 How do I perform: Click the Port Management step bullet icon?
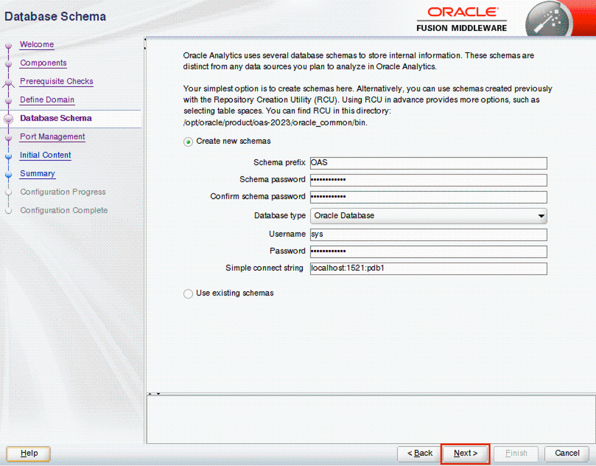click(x=8, y=138)
